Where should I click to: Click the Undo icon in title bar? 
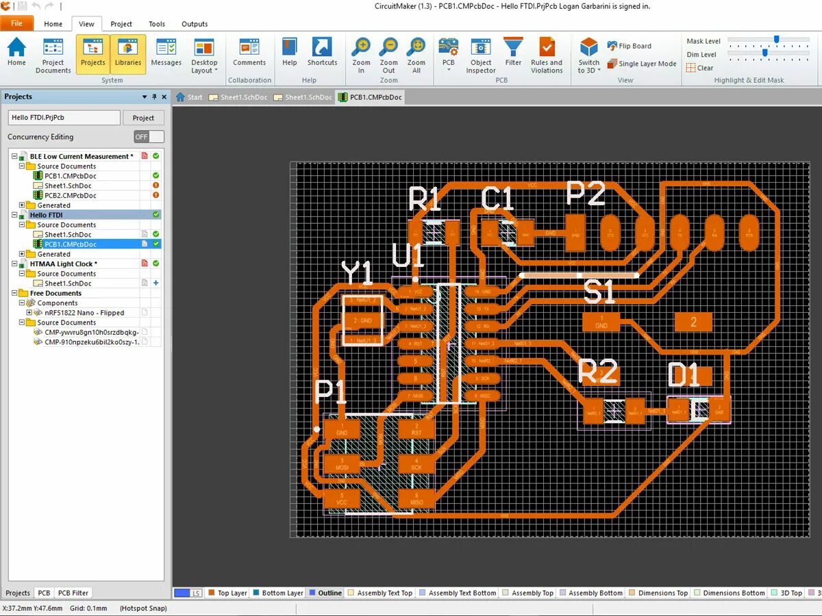tap(36, 6)
